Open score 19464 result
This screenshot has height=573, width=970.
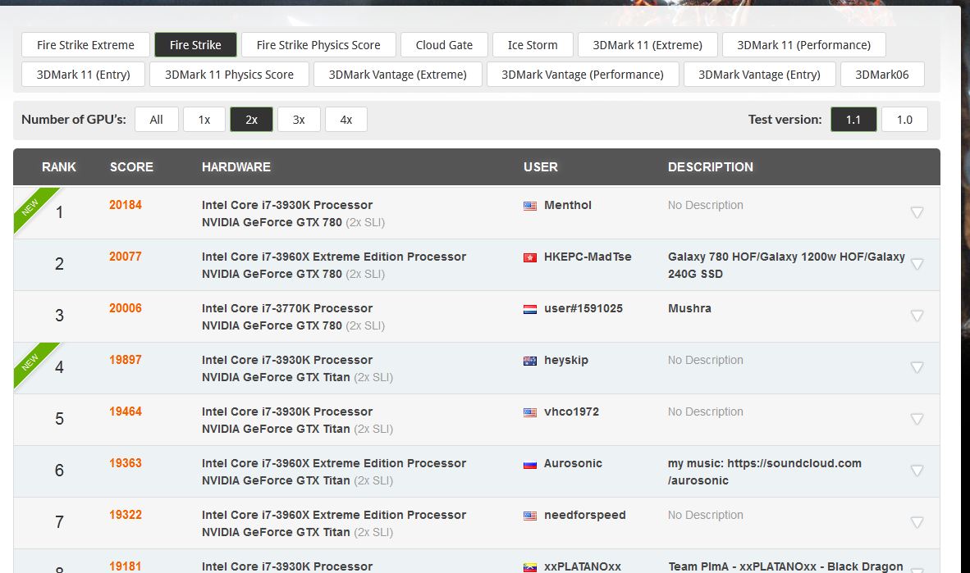point(126,411)
